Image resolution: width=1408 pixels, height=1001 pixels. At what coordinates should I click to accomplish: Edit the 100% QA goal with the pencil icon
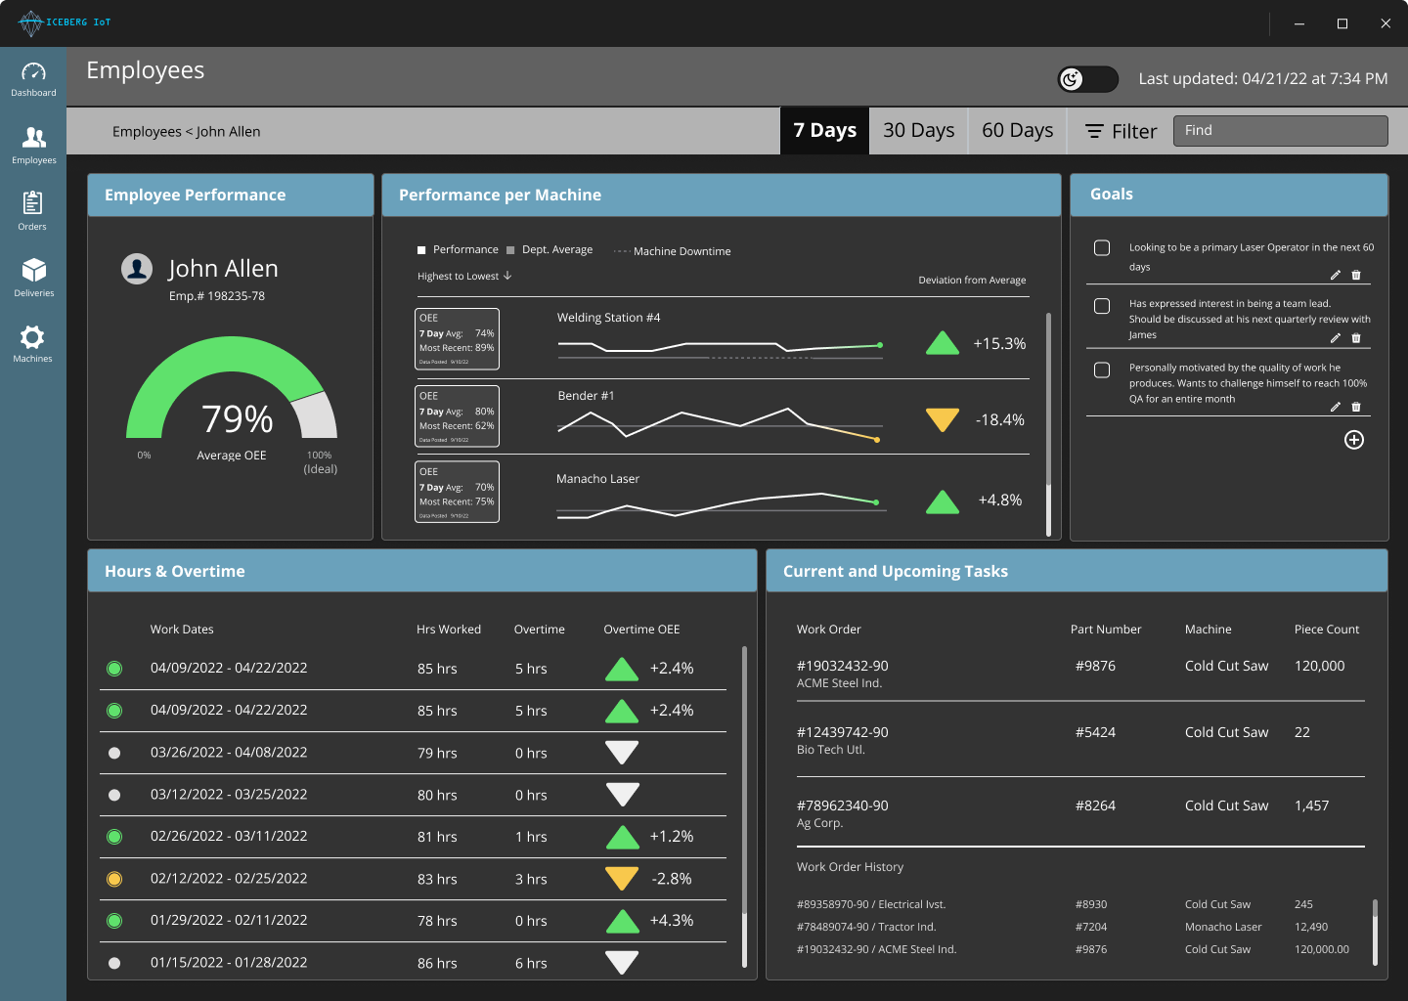[1336, 407]
